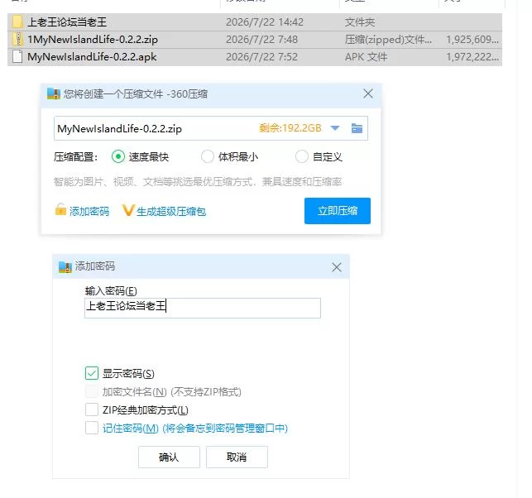The image size is (532, 498).
Task: Click the date 2026/7/22 14:42
Action: tap(265, 22)
